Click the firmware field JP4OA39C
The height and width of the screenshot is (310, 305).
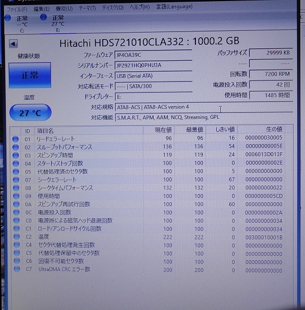click(153, 55)
